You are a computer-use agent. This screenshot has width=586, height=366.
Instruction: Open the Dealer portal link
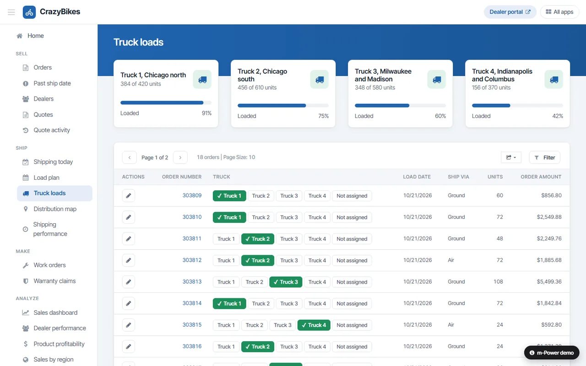pyautogui.click(x=510, y=12)
